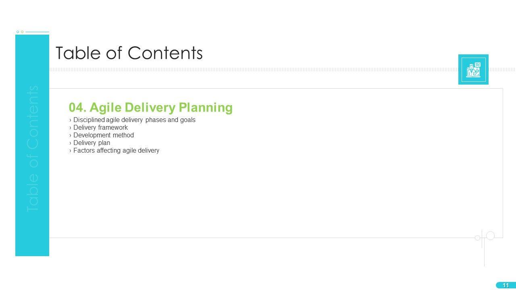Click the slide title 'Table of Contents'

[129, 53]
